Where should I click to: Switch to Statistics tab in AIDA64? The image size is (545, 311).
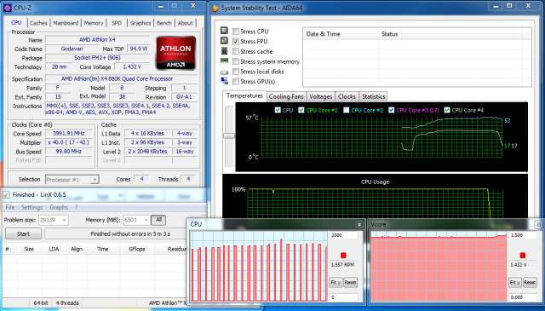[373, 97]
